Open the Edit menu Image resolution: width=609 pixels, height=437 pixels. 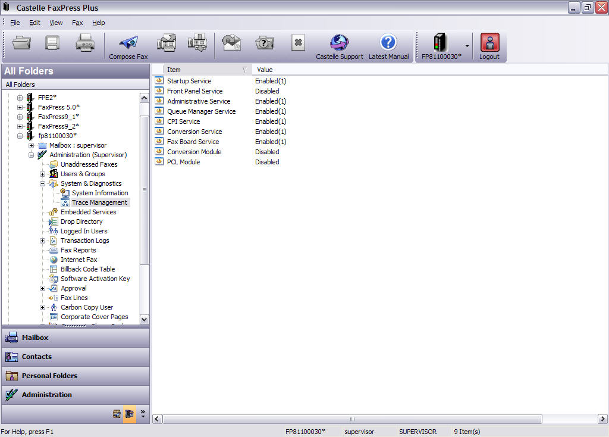[x=34, y=23]
